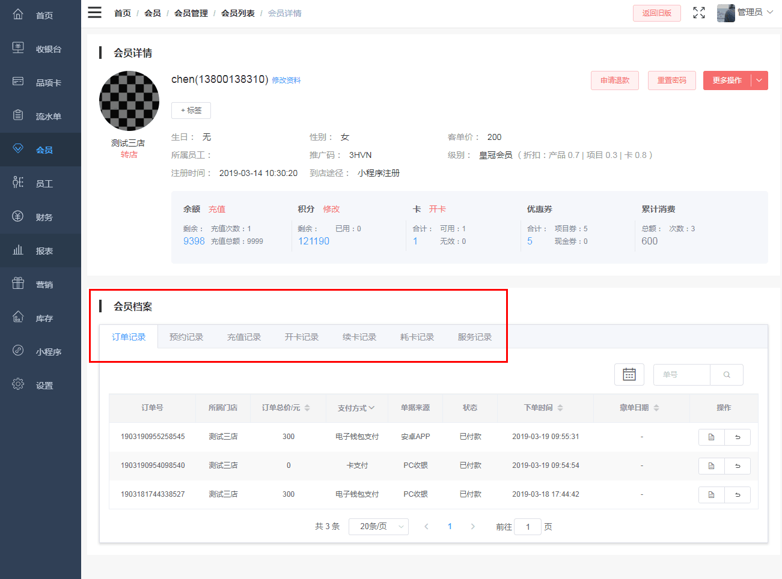Click 修改资料 link
The image size is (782, 579).
pyautogui.click(x=286, y=80)
